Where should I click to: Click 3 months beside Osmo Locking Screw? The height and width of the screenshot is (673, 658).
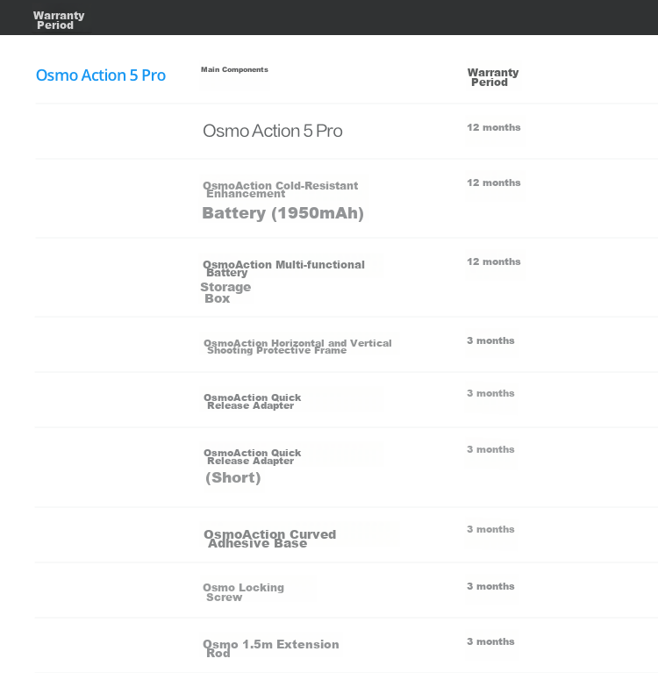(490, 586)
